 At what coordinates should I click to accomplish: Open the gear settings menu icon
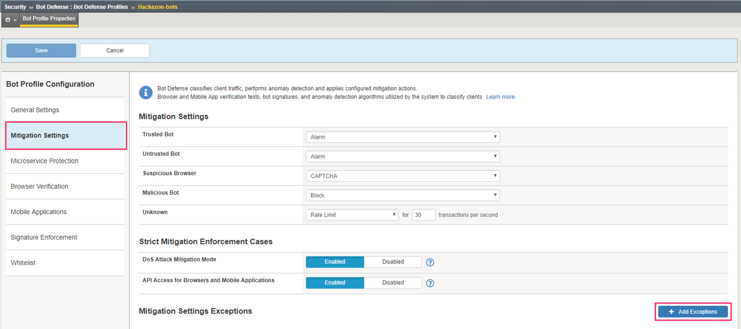coord(10,20)
